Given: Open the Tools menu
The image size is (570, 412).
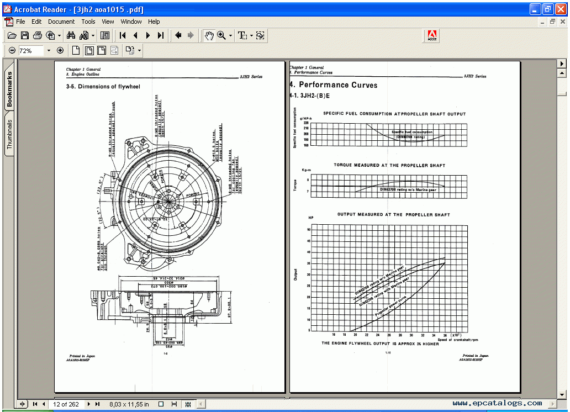Looking at the screenshot, I should click(x=88, y=22).
